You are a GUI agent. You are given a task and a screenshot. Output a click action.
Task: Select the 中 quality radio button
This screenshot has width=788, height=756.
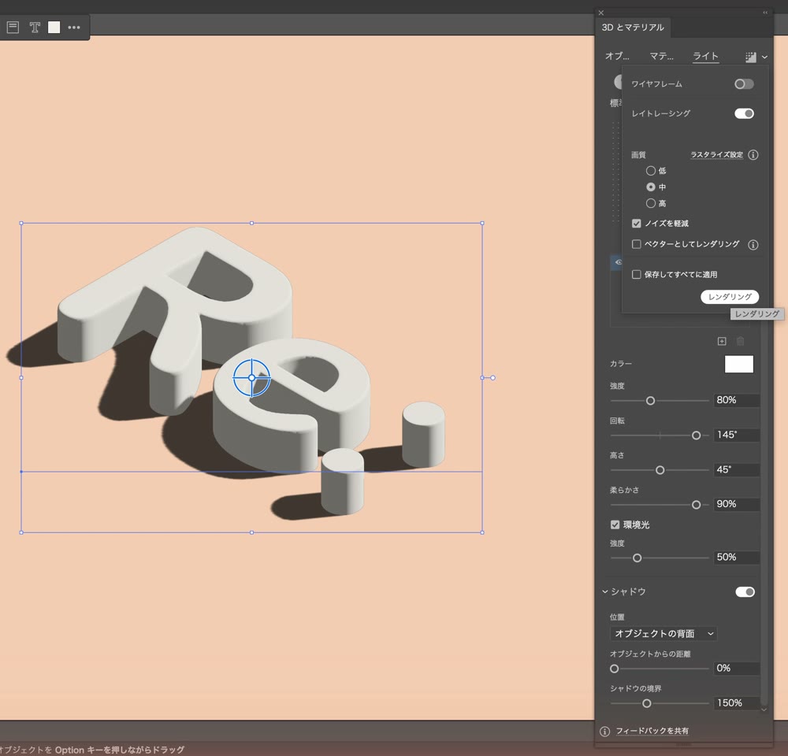[651, 187]
